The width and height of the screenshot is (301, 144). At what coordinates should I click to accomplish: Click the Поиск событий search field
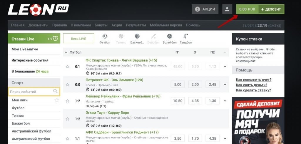[31, 92]
